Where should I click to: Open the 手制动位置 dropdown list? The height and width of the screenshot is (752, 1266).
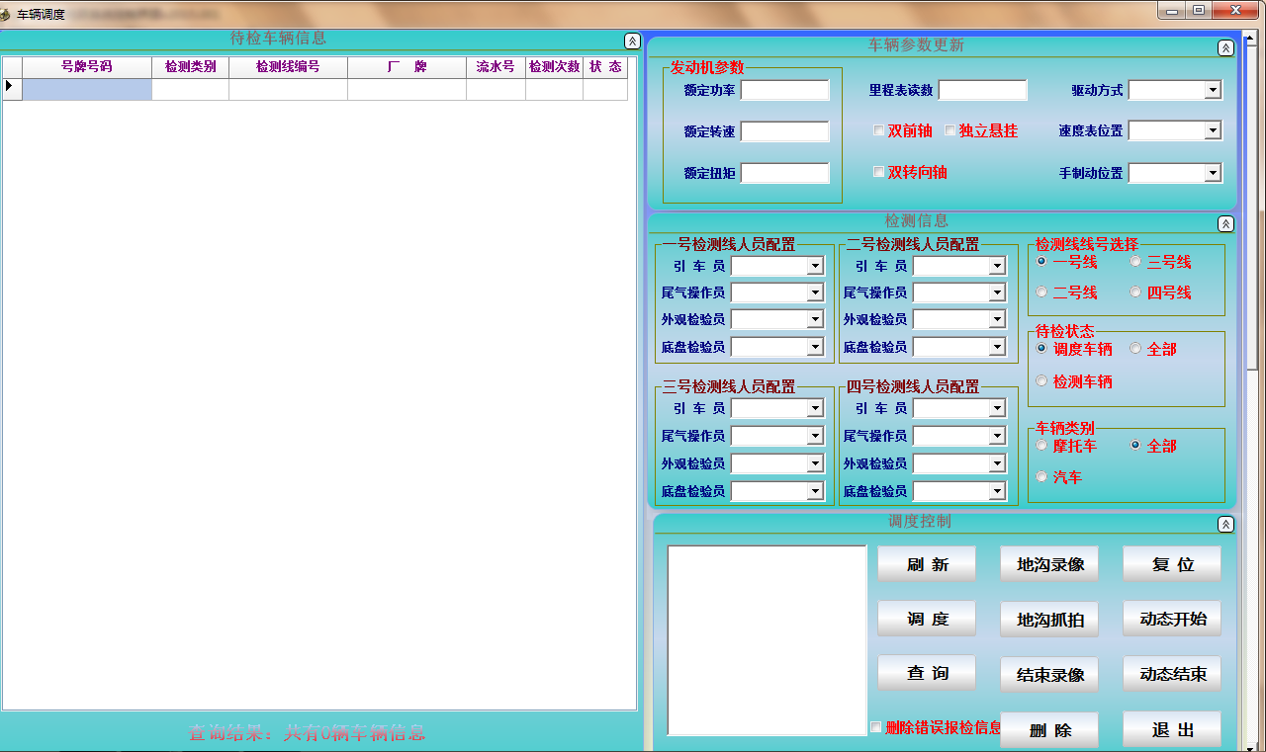tap(1213, 173)
